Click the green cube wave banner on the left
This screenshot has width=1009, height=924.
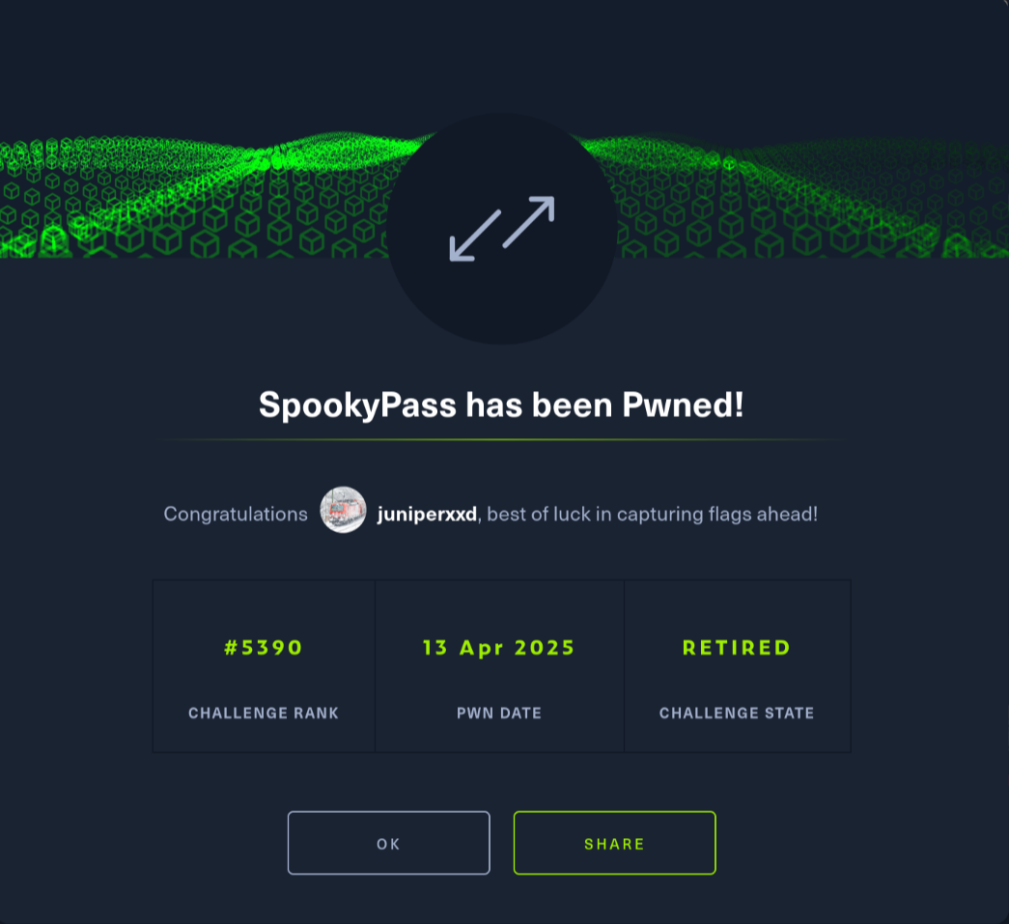[x=193, y=196]
